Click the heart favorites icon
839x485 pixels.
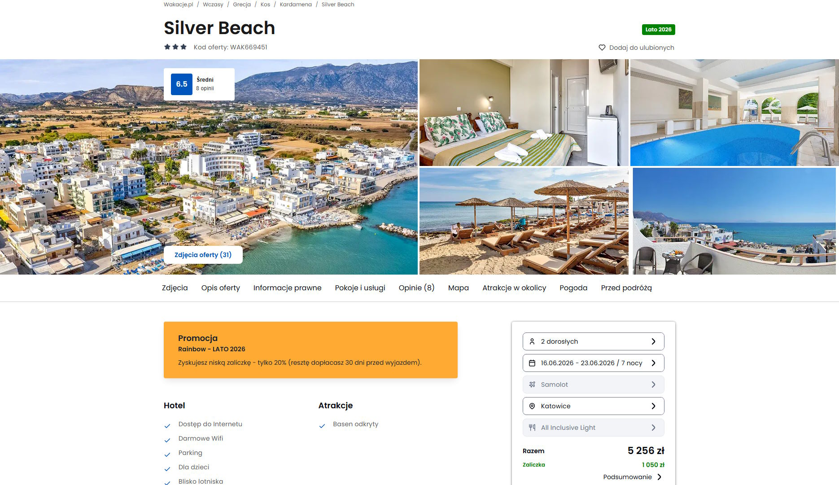602,48
